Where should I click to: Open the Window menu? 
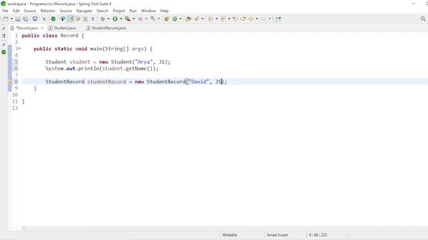[x=148, y=11]
